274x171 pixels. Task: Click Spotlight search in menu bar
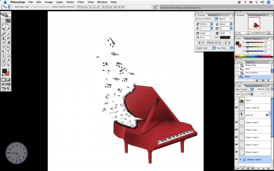point(269,2)
